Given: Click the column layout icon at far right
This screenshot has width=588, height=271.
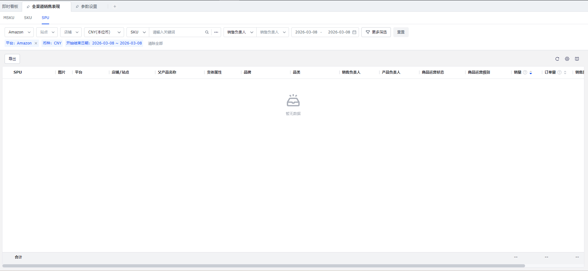Looking at the screenshot, I should coord(577,59).
